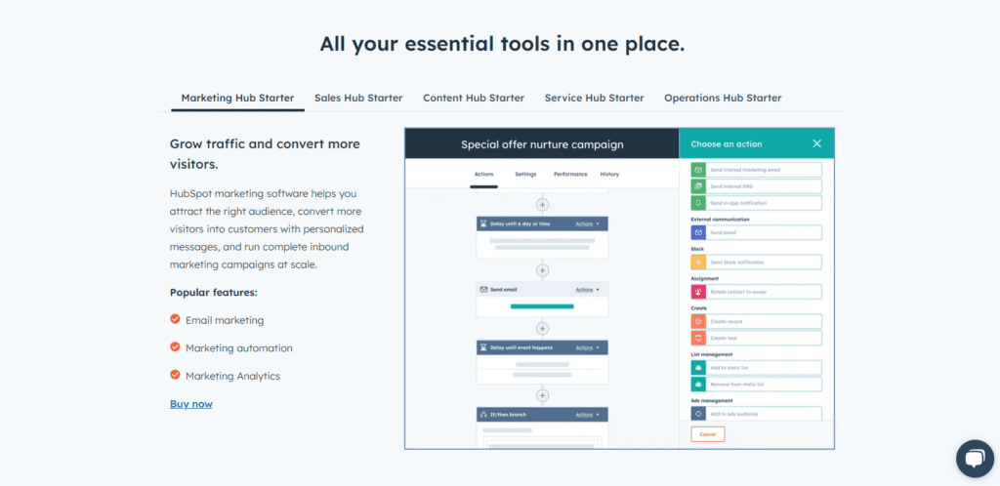Click the orange Create record icon
The height and width of the screenshot is (486, 1000).
click(698, 322)
